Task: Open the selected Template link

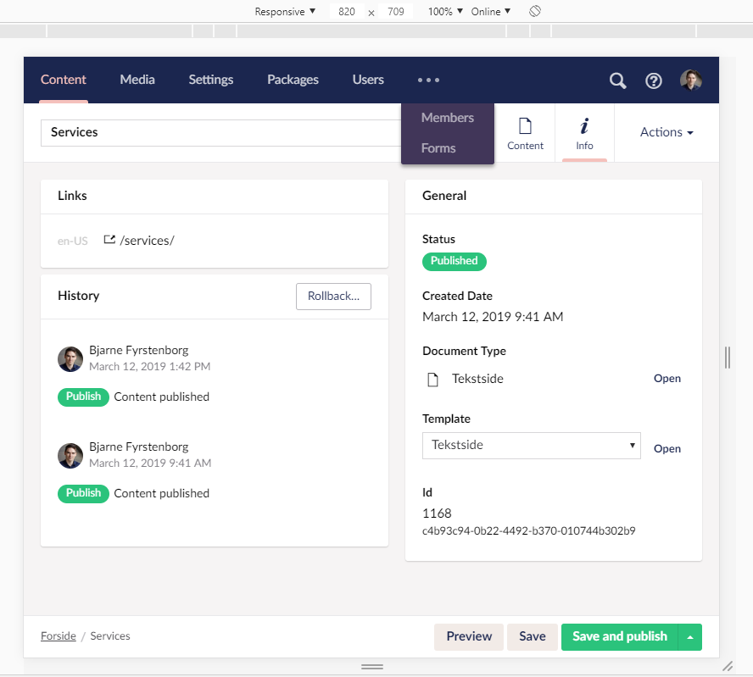Action: tap(667, 448)
